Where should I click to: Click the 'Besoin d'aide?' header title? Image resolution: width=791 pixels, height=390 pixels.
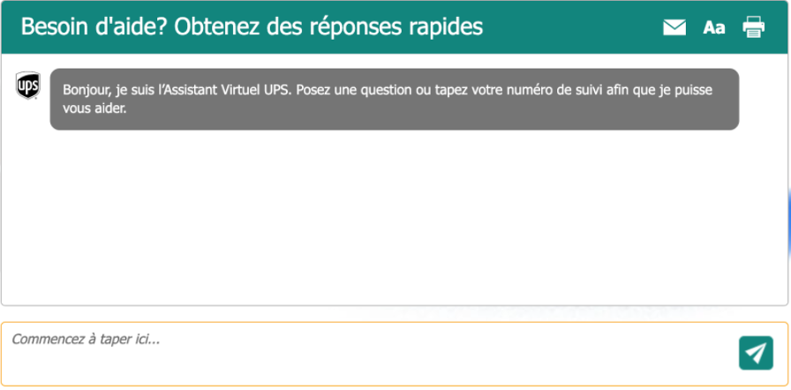(94, 26)
